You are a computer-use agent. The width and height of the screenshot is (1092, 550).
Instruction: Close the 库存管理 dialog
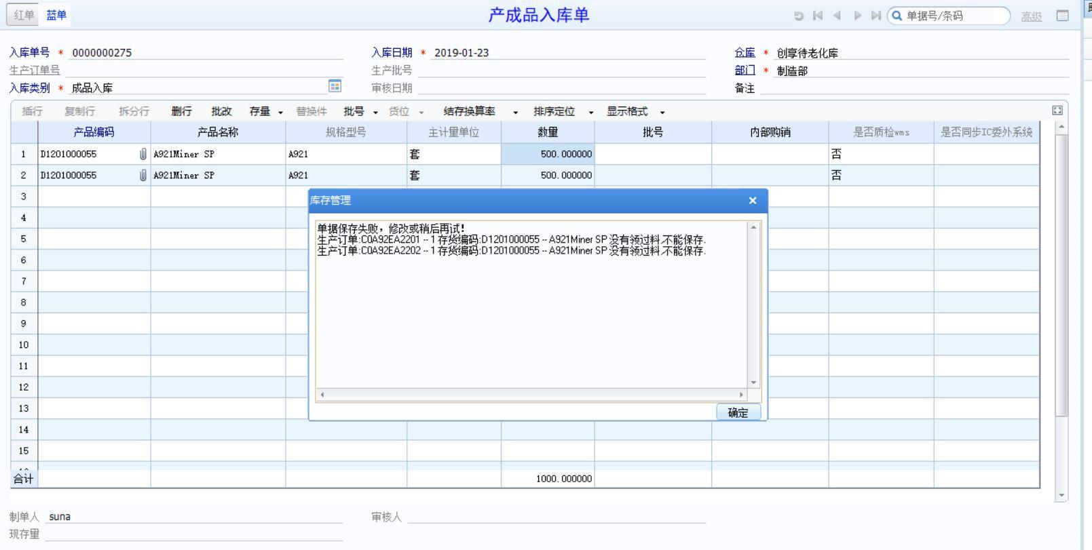[752, 200]
